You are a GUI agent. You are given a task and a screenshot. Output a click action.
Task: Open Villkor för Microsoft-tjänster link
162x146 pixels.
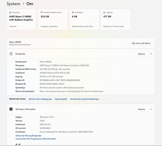28,136
